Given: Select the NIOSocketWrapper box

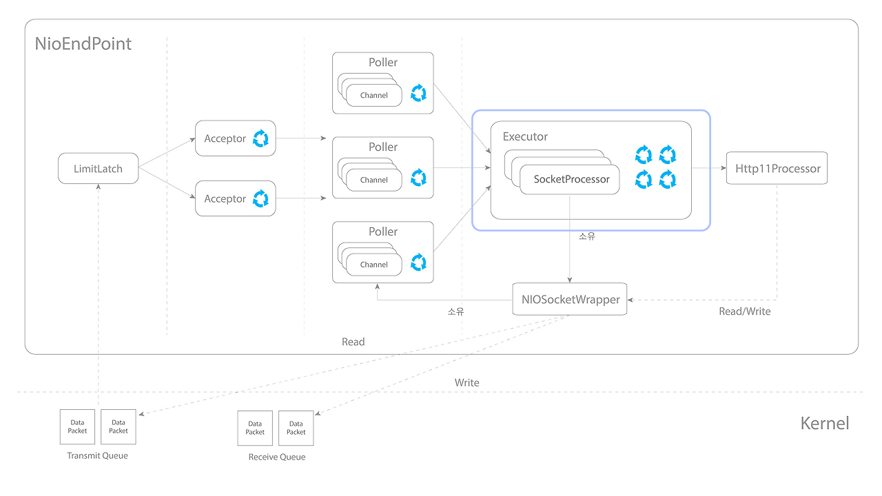Looking at the screenshot, I should [x=570, y=299].
